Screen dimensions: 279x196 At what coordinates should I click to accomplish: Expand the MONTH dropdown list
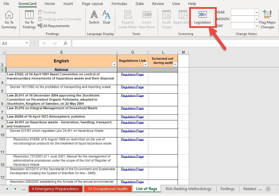coord(257,19)
